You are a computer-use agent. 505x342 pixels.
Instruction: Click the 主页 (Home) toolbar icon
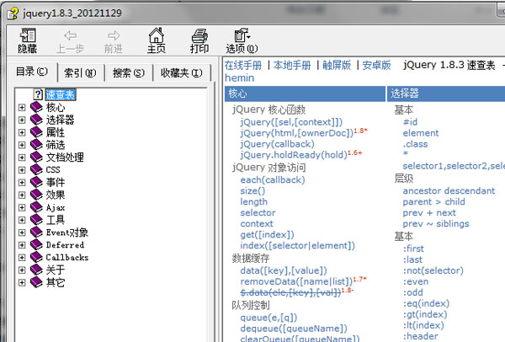(x=156, y=36)
